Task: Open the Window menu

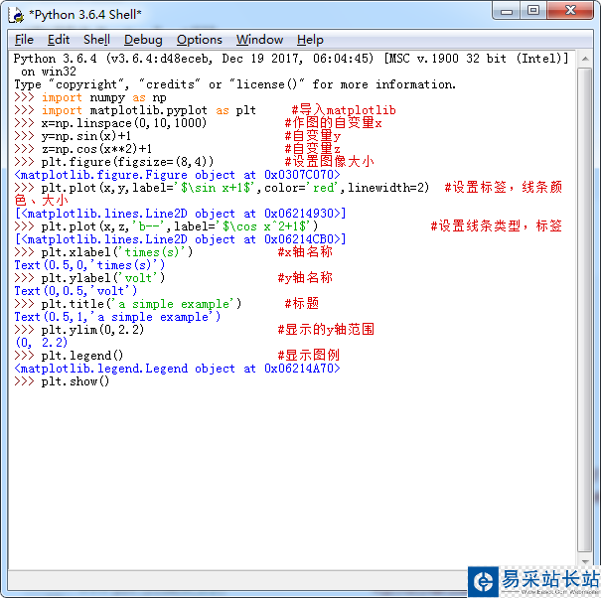Action: [259, 40]
